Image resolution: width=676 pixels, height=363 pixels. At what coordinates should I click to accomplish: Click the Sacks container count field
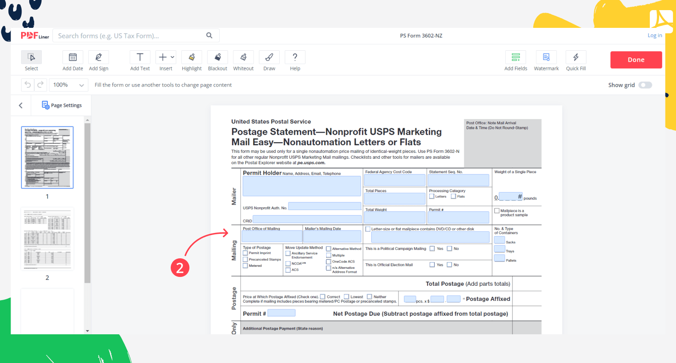pos(499,240)
